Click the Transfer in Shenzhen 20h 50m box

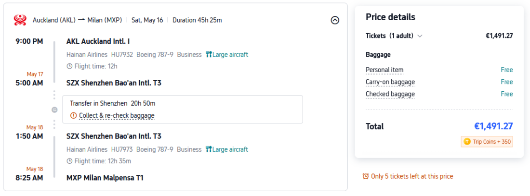182,109
